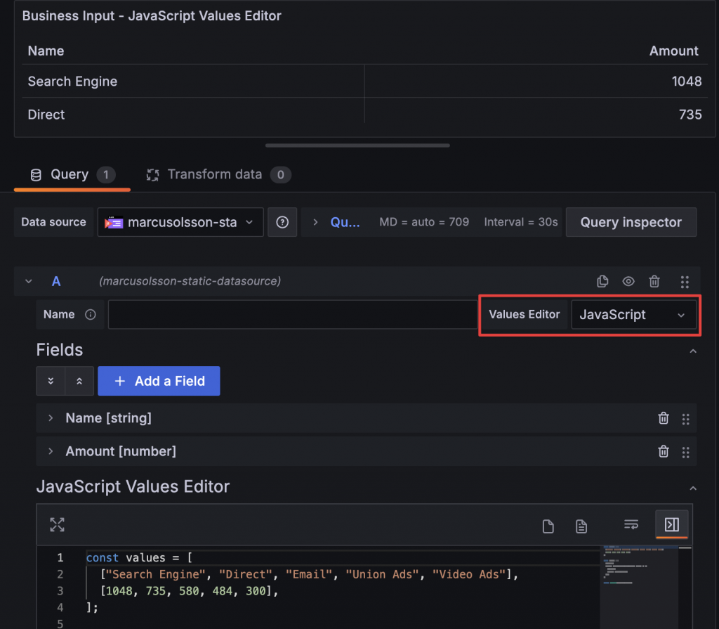
Task: Click the panel title Business Input
Action: coord(152,16)
